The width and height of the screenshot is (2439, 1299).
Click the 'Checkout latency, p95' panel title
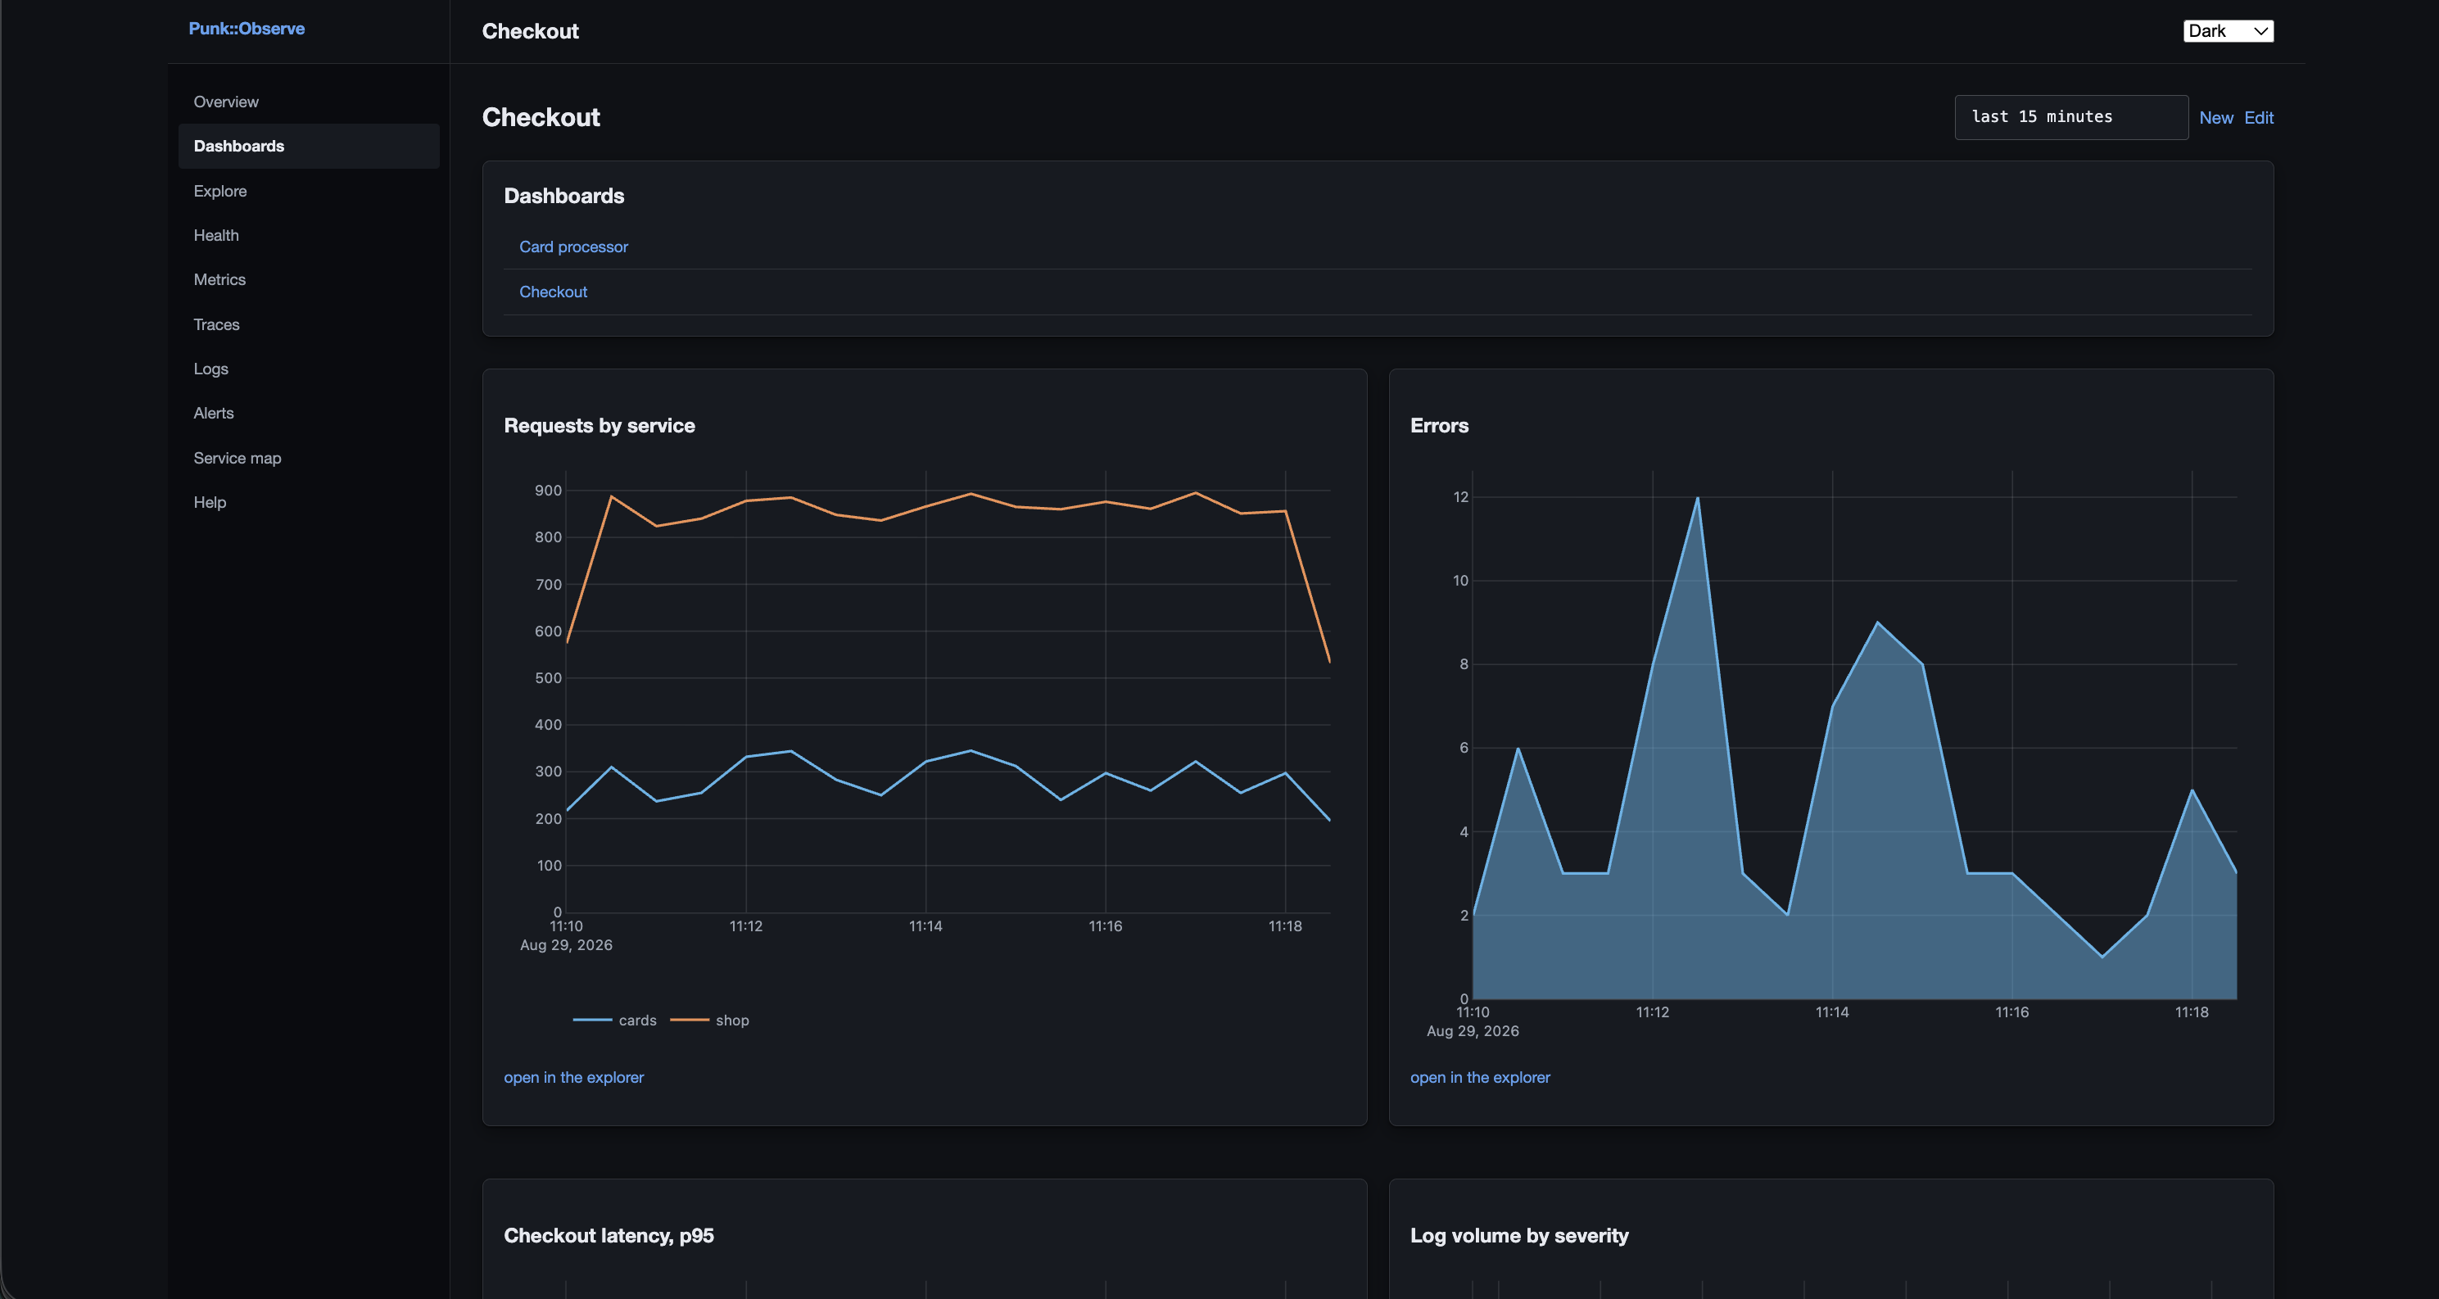click(x=609, y=1236)
